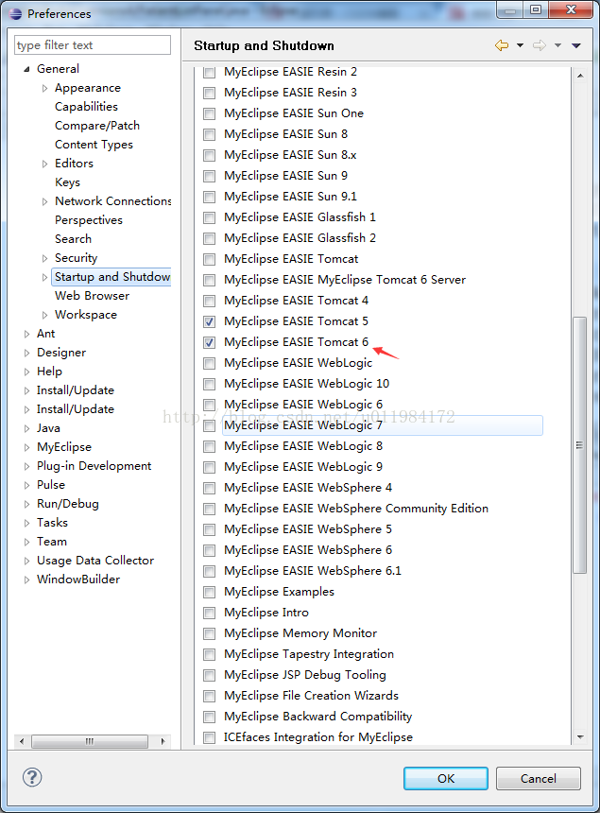The width and height of the screenshot is (600, 813).
Task: Open the Perspectives preference page
Action: 89,220
